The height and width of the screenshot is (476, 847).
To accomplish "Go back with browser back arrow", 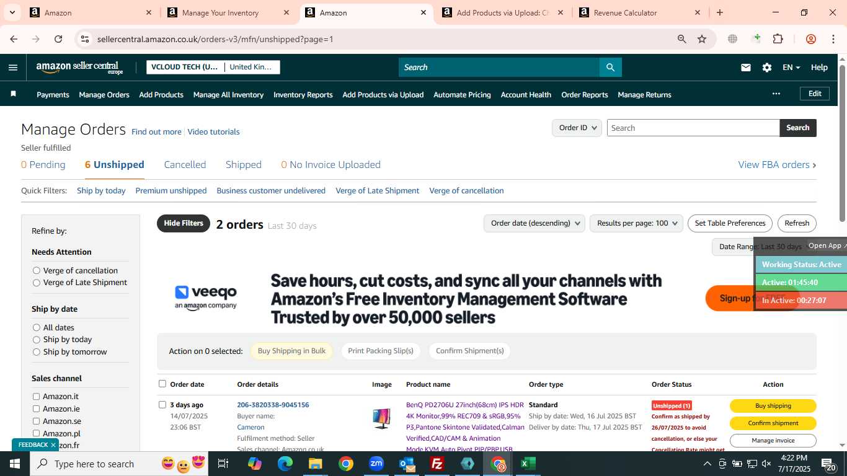I will pyautogui.click(x=14, y=39).
